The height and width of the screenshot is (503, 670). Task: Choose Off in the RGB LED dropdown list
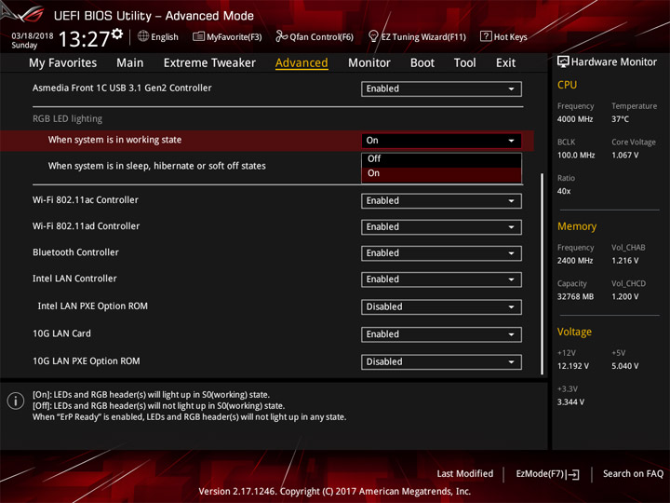tap(441, 158)
